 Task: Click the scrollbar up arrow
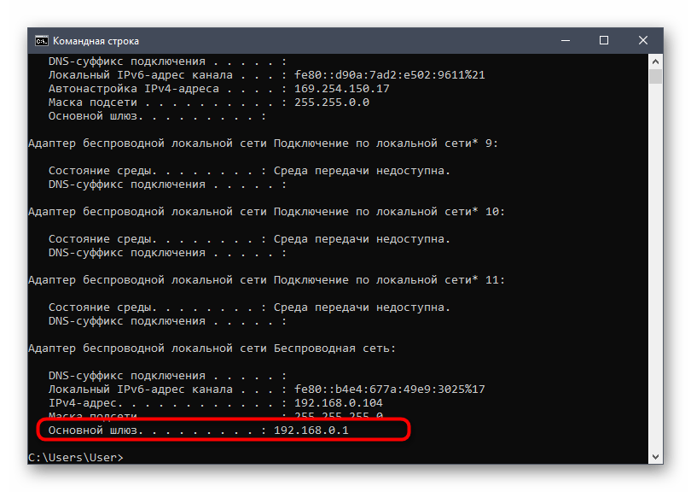(655, 61)
